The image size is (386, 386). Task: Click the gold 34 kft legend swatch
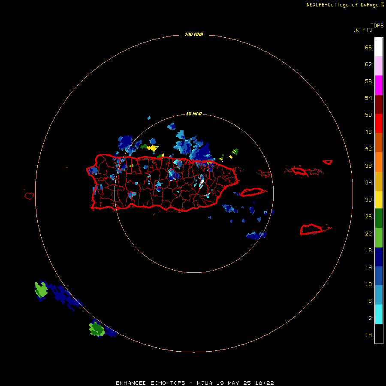pos(379,181)
